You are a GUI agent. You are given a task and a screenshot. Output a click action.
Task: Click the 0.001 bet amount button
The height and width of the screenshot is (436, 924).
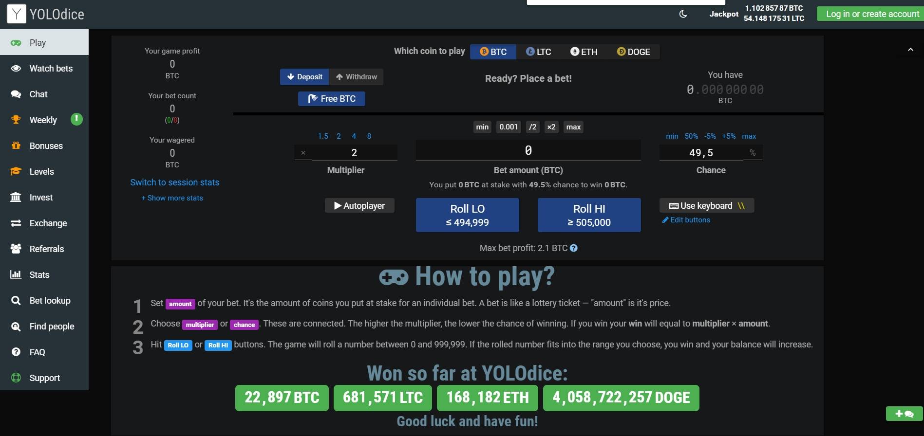click(509, 127)
